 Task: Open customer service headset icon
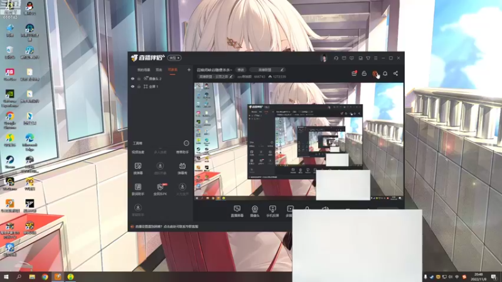[336, 58]
